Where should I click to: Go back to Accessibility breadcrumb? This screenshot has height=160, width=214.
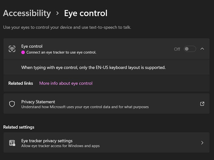[x=27, y=13]
